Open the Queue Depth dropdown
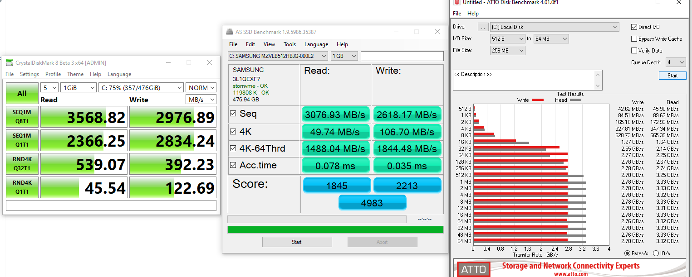The width and height of the screenshot is (692, 277). [x=676, y=62]
